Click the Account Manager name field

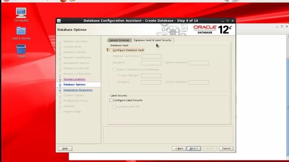pyautogui.click(x=151, y=76)
